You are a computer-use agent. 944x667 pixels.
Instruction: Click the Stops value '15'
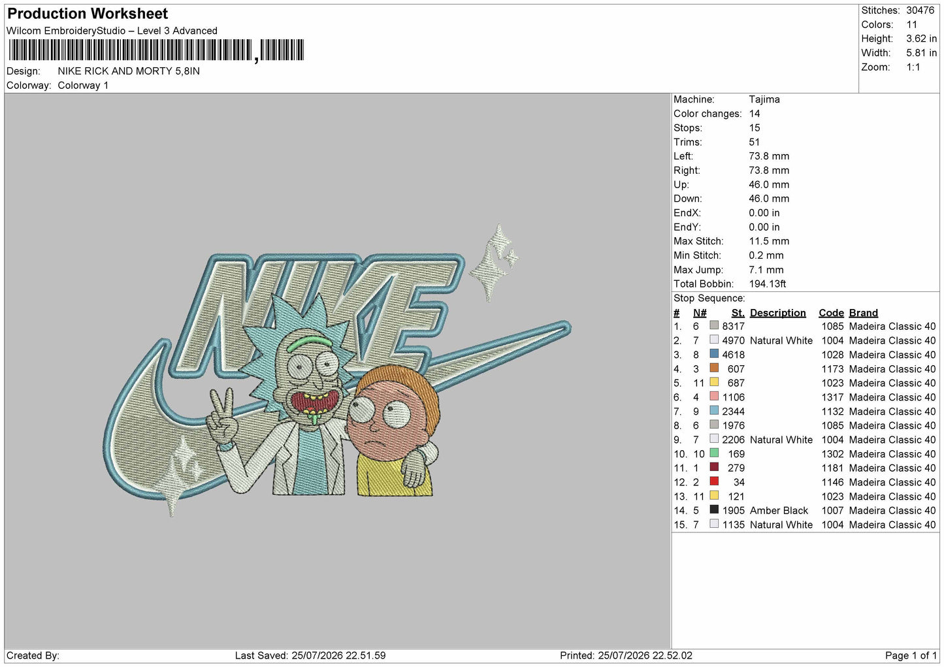click(755, 128)
